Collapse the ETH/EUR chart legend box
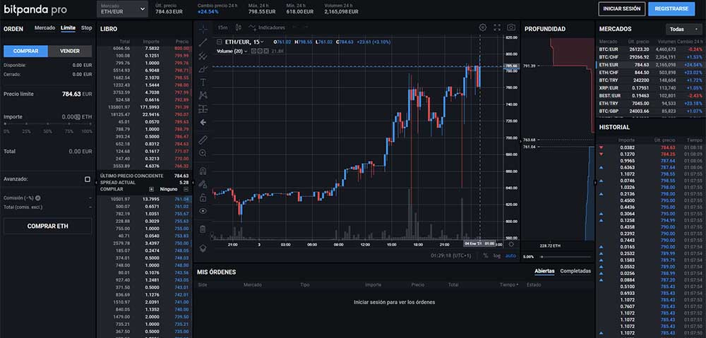 [220, 42]
